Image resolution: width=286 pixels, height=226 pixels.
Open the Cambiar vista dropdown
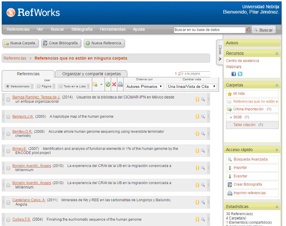coord(192,87)
